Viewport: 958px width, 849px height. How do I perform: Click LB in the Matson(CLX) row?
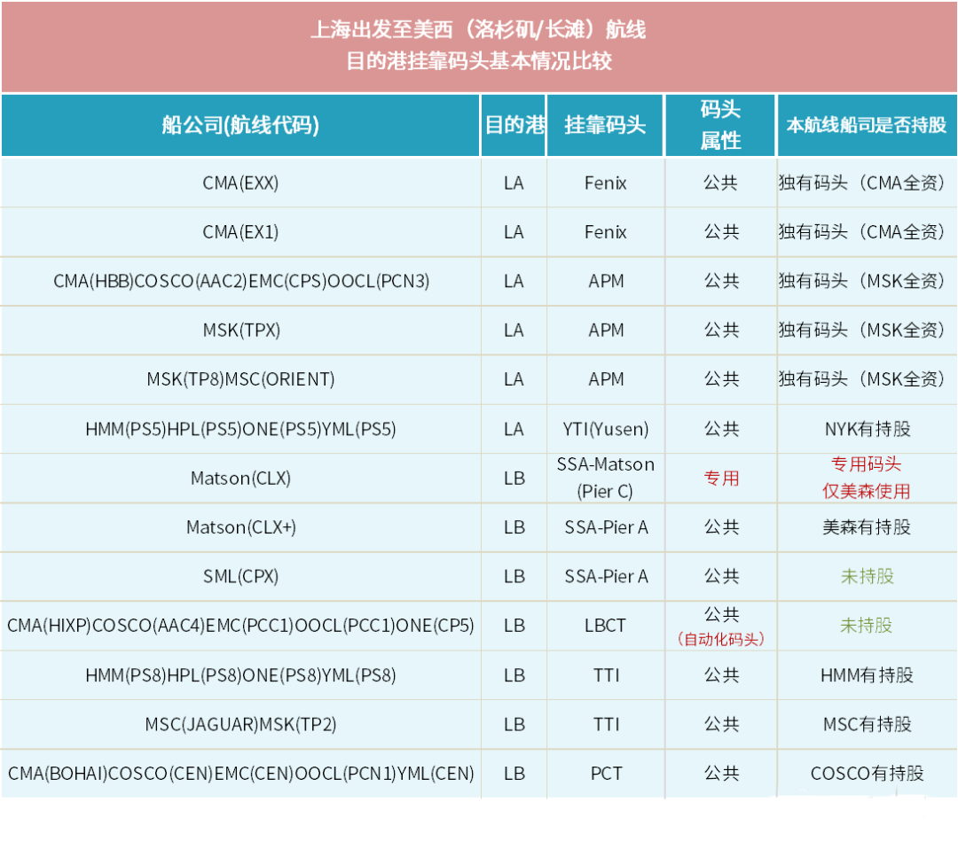[514, 478]
